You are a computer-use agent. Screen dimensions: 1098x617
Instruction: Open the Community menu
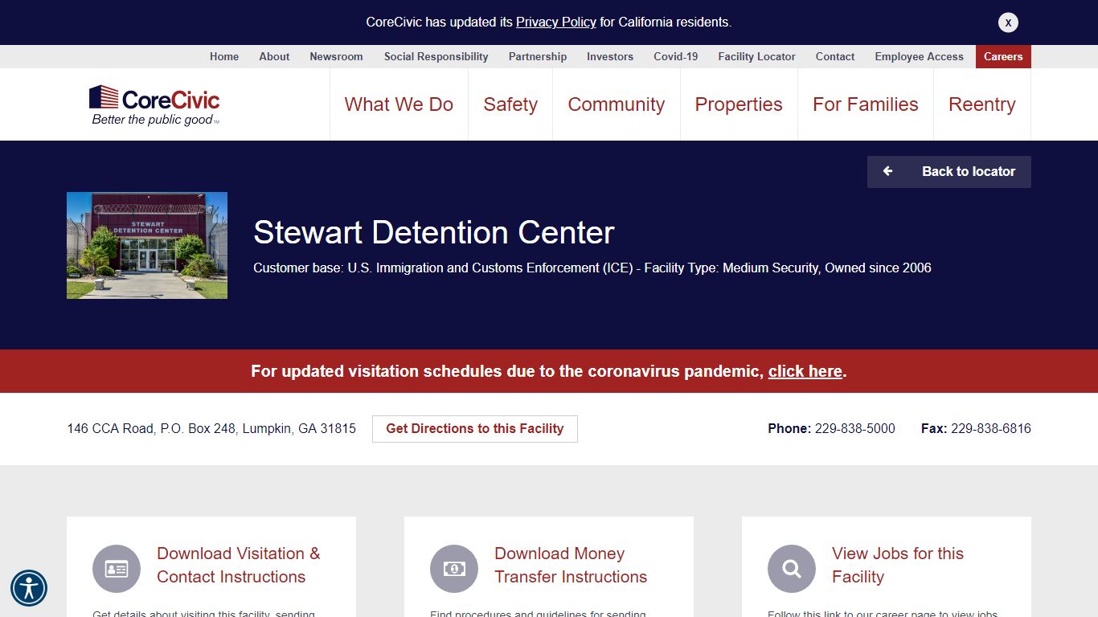tap(617, 104)
